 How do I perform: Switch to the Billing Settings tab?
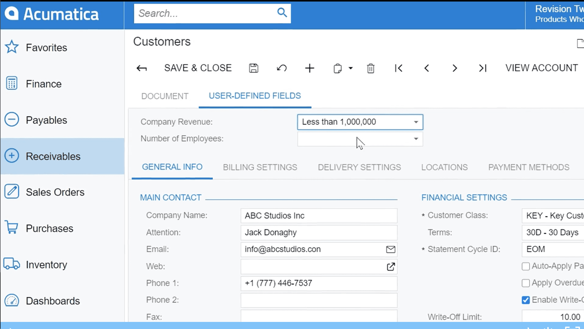(x=260, y=167)
